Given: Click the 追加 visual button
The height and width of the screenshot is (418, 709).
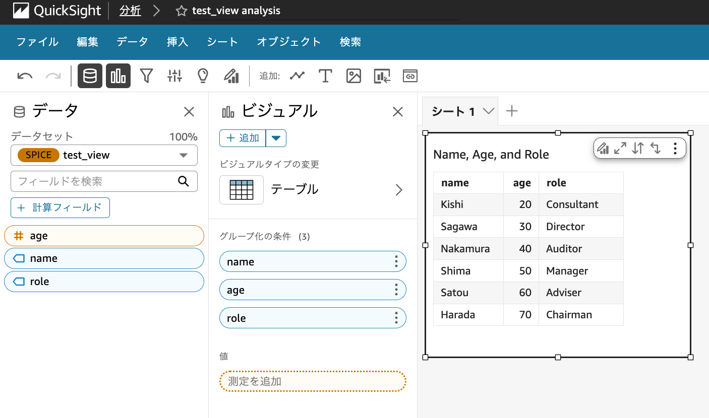Looking at the screenshot, I should 243,138.
